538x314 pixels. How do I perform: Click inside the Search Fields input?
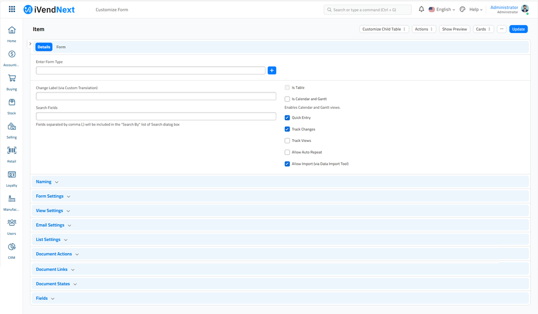(156, 117)
